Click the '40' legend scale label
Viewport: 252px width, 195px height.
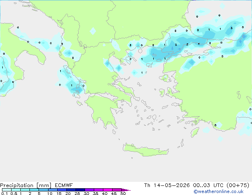point(105,193)
